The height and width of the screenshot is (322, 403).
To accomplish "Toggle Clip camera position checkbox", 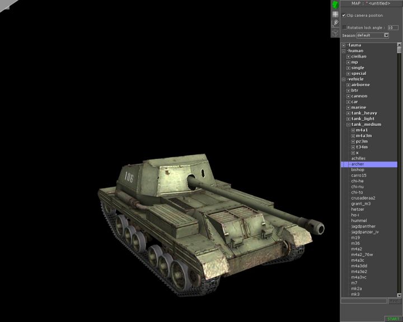I will [344, 15].
